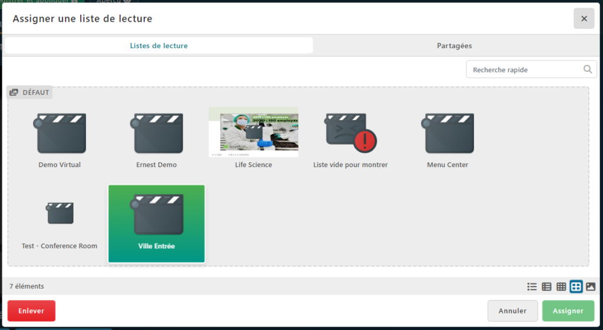Screen dimensions: 603x330
Task: Click the Annuler button
Action: pos(512,311)
